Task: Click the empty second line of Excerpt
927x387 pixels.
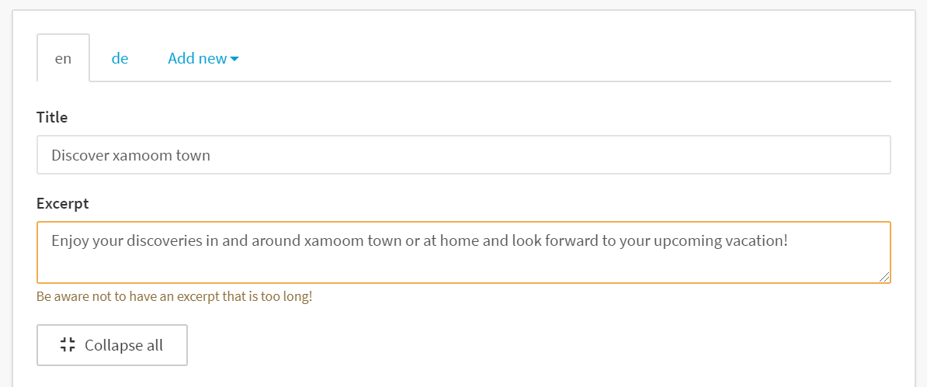Action: (x=463, y=264)
